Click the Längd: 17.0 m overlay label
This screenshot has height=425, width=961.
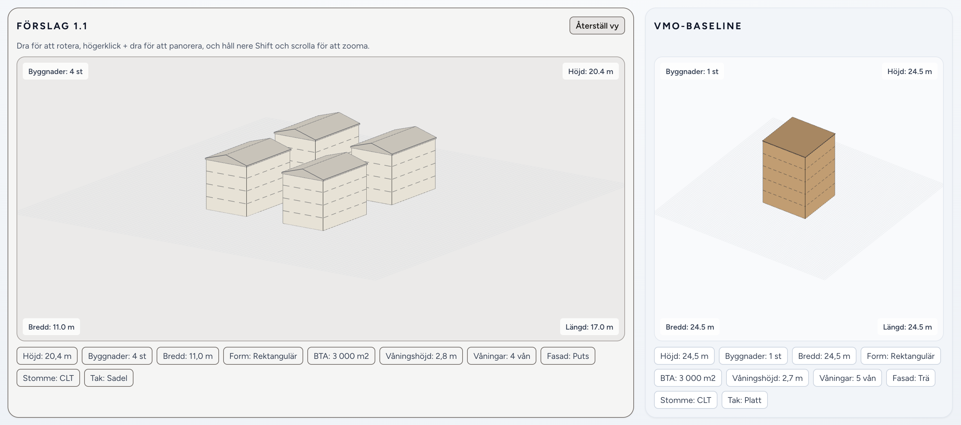click(589, 326)
